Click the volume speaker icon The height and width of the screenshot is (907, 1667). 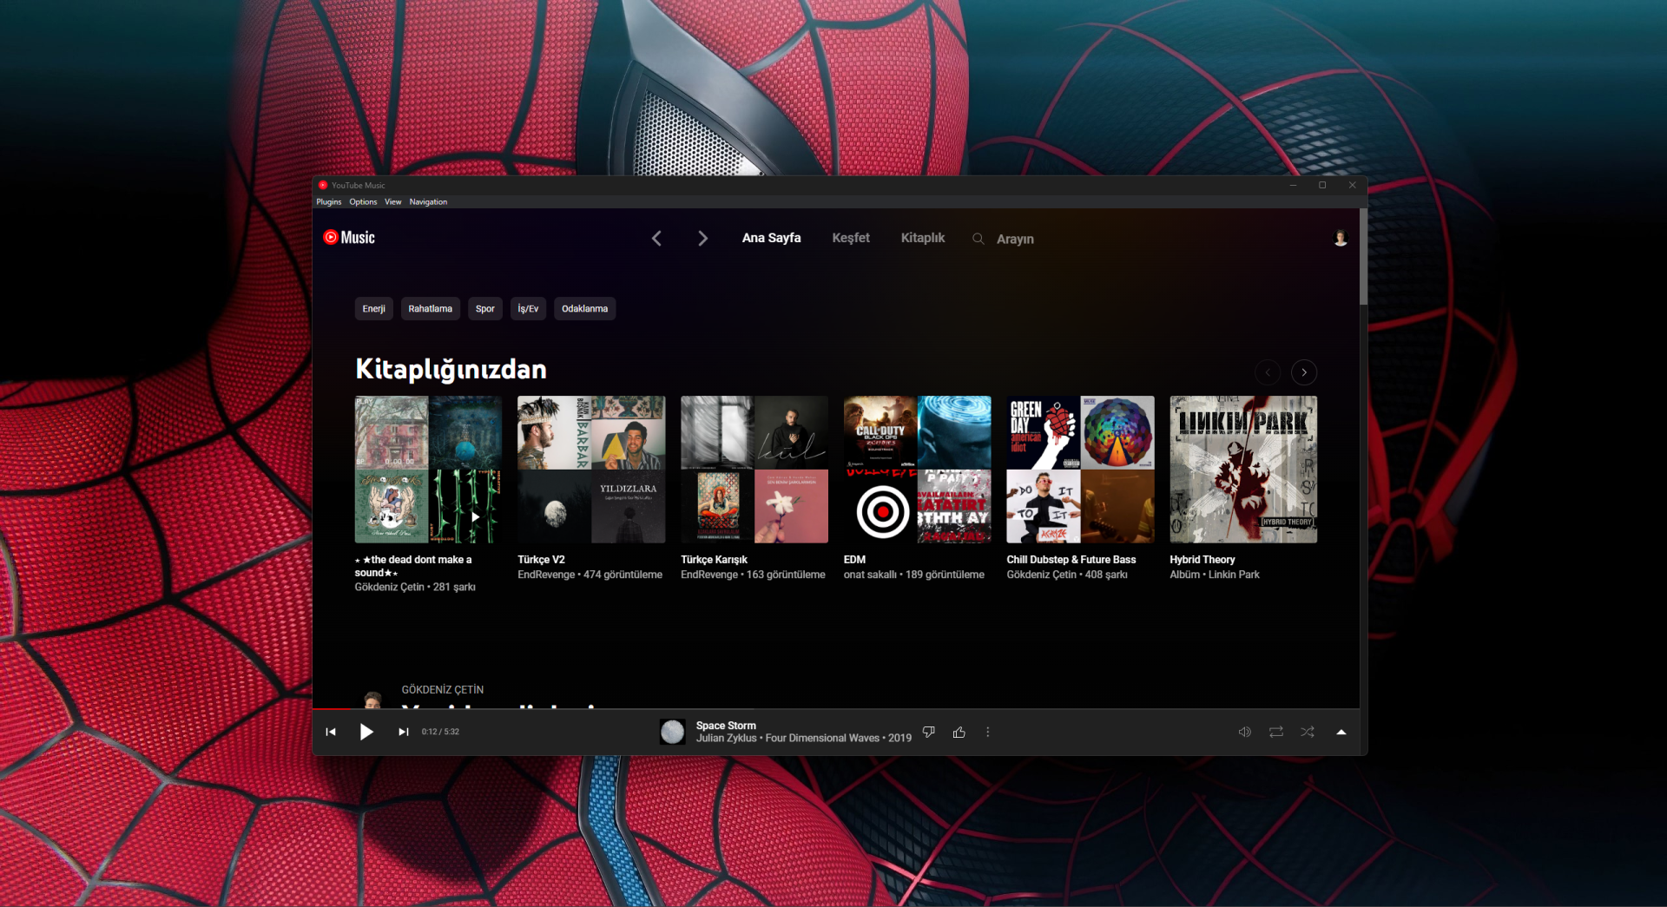click(1244, 732)
